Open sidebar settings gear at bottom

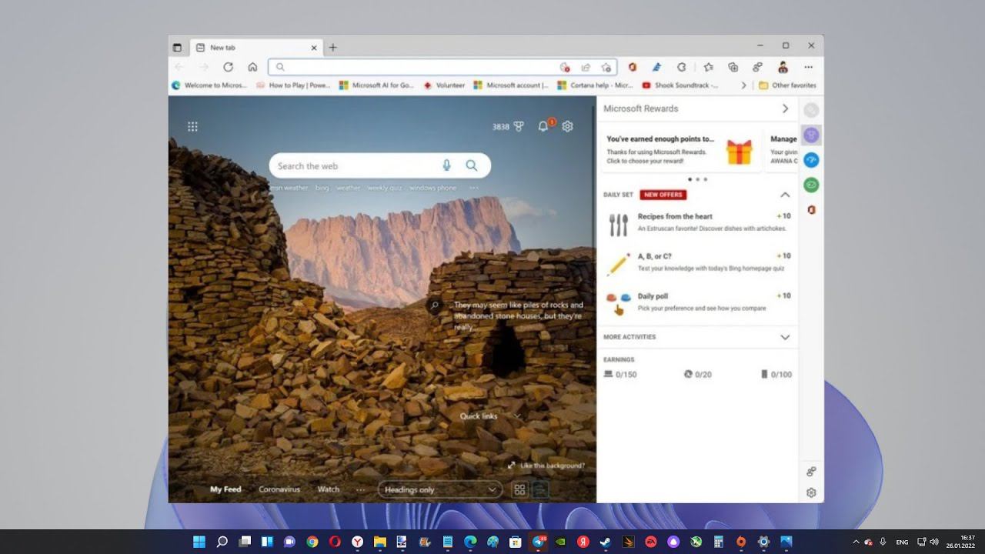811,492
